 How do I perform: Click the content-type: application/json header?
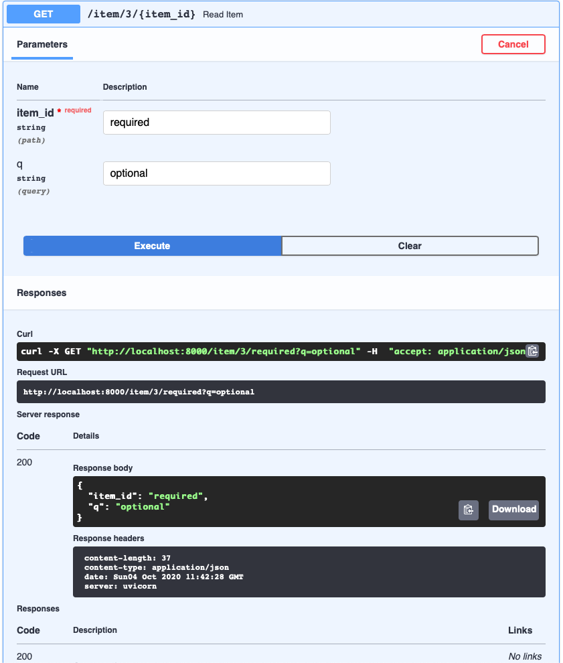pos(157,567)
